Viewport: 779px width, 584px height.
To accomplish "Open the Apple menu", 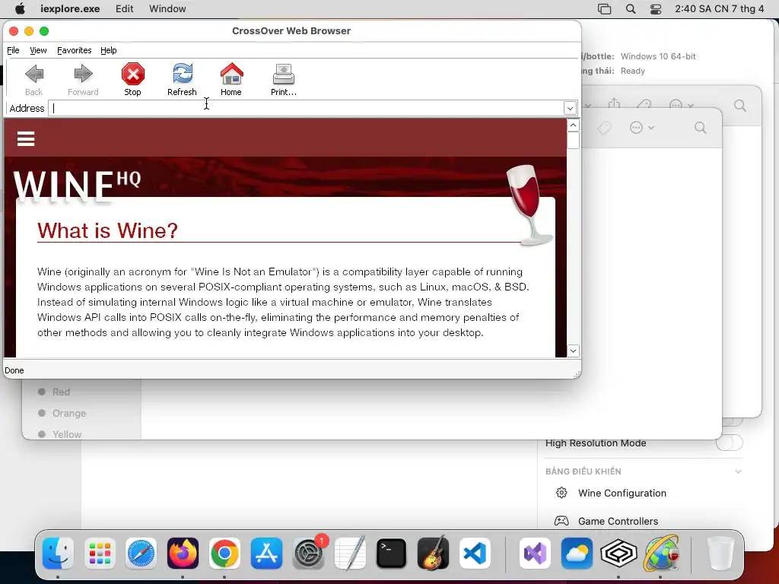I will pos(20,8).
